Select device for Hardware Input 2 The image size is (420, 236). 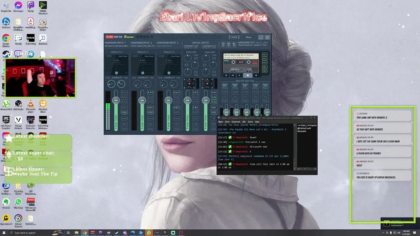pos(143,46)
